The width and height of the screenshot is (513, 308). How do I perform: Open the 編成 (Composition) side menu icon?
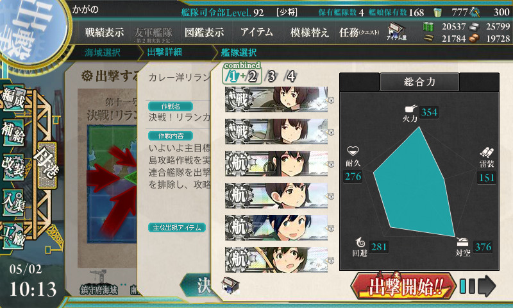13,98
